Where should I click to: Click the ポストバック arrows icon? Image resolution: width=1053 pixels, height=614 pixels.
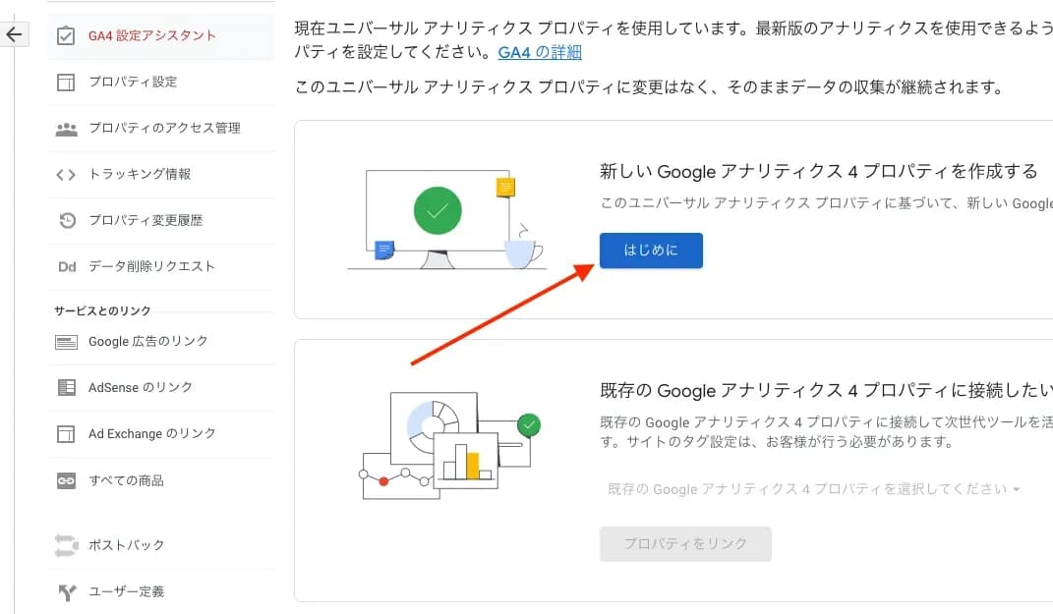(x=66, y=545)
